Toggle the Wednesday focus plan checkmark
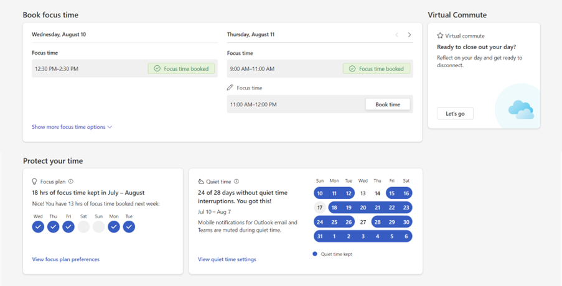 tap(38, 227)
